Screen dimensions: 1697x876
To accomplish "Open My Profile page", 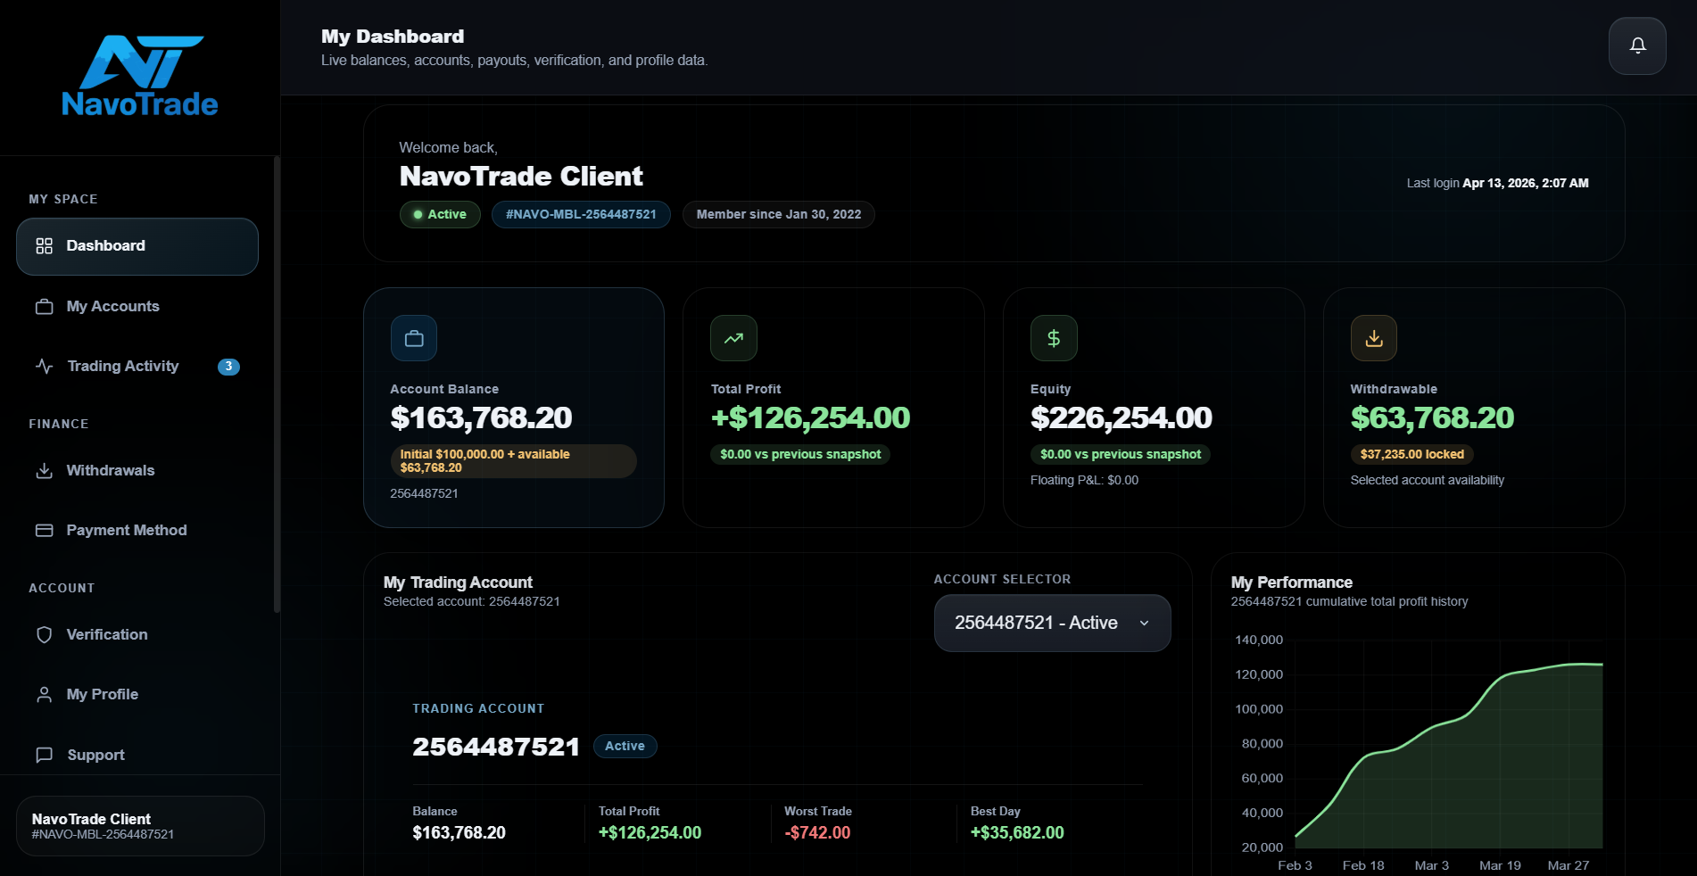I will pos(137,695).
